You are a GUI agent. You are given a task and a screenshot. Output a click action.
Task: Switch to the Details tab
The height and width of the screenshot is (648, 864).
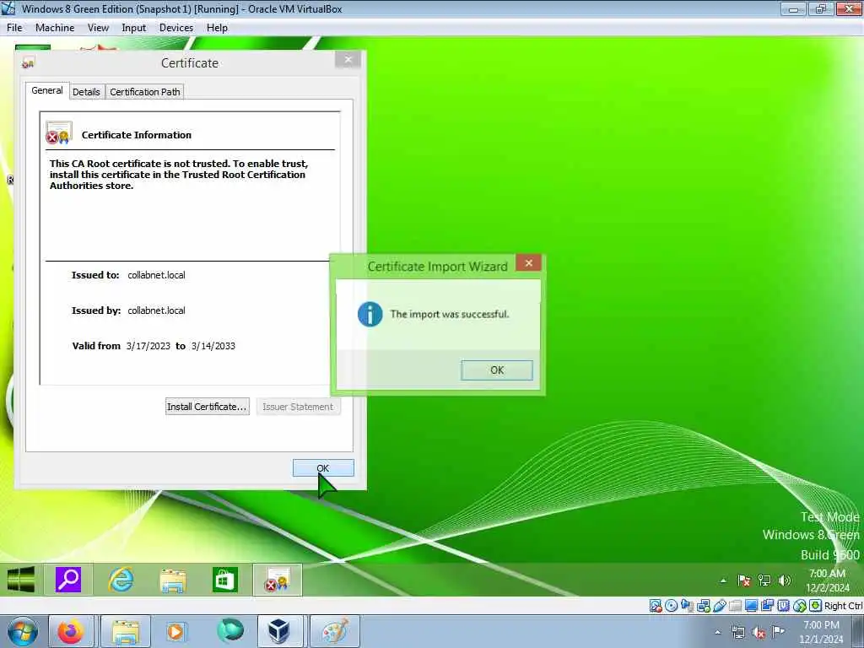click(x=87, y=92)
